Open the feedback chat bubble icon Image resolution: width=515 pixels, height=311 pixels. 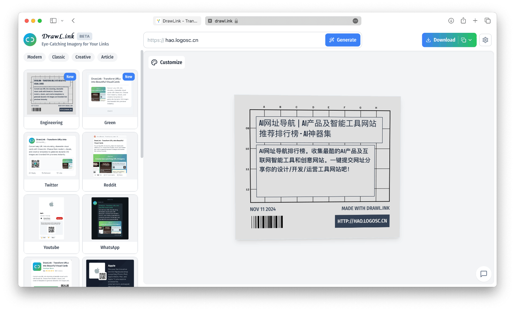pos(483,274)
